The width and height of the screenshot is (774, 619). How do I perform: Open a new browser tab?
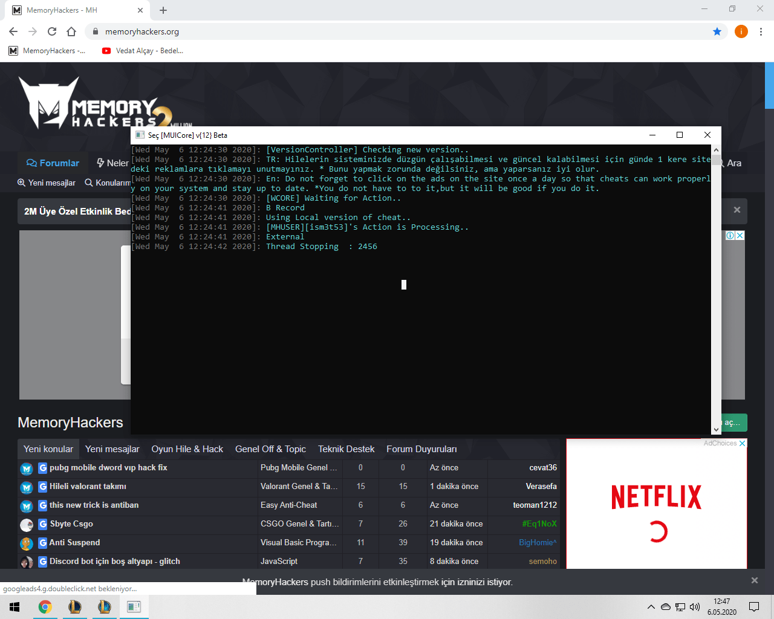pyautogui.click(x=163, y=10)
